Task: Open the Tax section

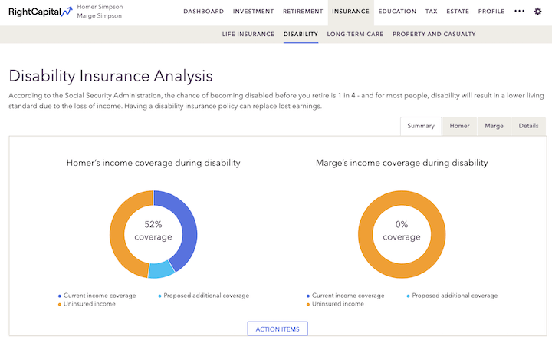Action: [x=431, y=12]
